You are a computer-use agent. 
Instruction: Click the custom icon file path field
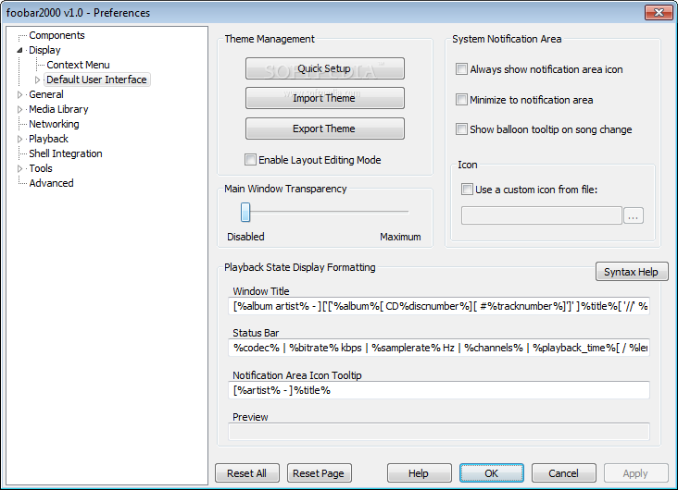[541, 215]
